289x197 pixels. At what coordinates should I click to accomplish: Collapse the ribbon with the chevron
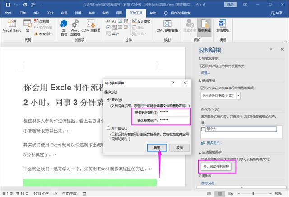click(285, 41)
